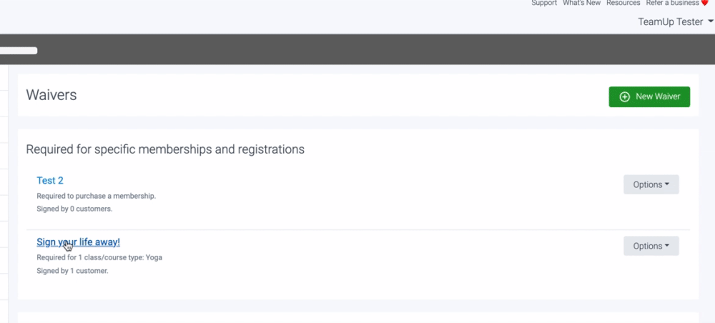Open the Test 2 waiver link
The width and height of the screenshot is (715, 323).
tap(50, 181)
